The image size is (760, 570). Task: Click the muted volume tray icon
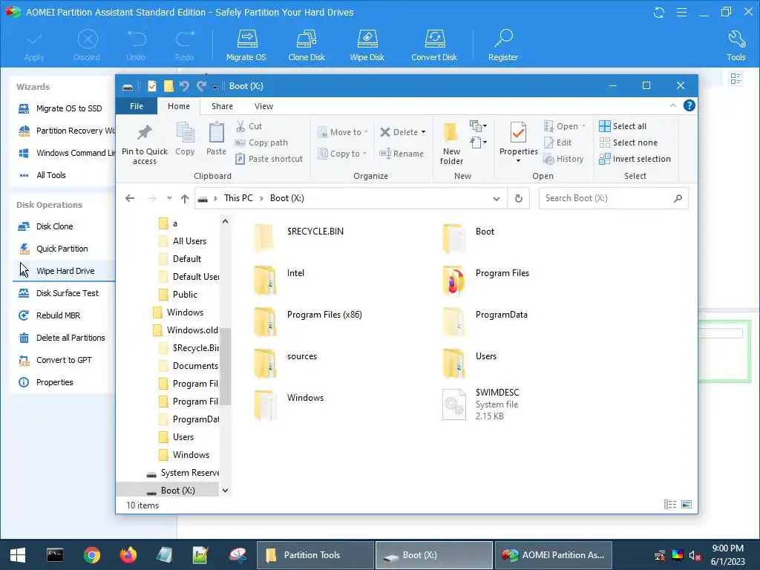pos(695,555)
